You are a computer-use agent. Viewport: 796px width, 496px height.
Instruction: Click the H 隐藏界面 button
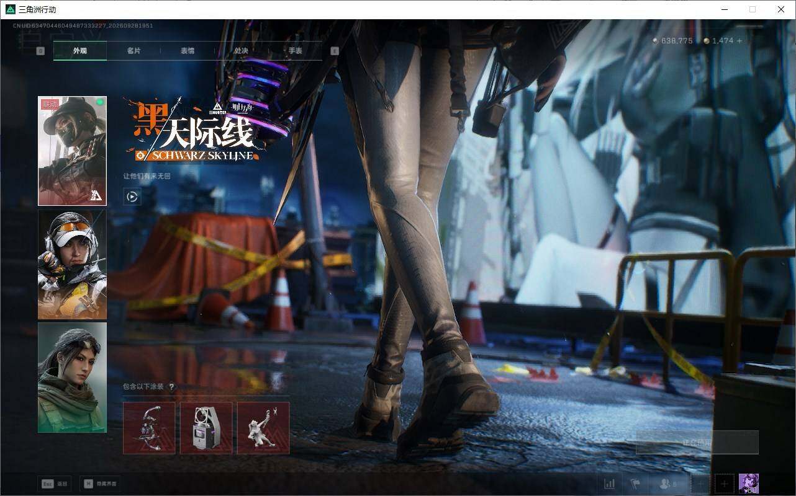click(x=100, y=484)
